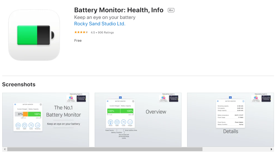The height and width of the screenshot is (157, 279).
Task: Click the Source plug icon in Overview screenshot
Action: (110, 122)
